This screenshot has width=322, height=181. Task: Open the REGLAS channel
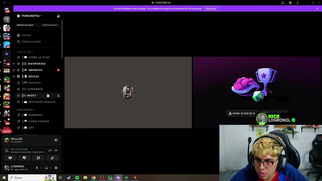(38, 76)
